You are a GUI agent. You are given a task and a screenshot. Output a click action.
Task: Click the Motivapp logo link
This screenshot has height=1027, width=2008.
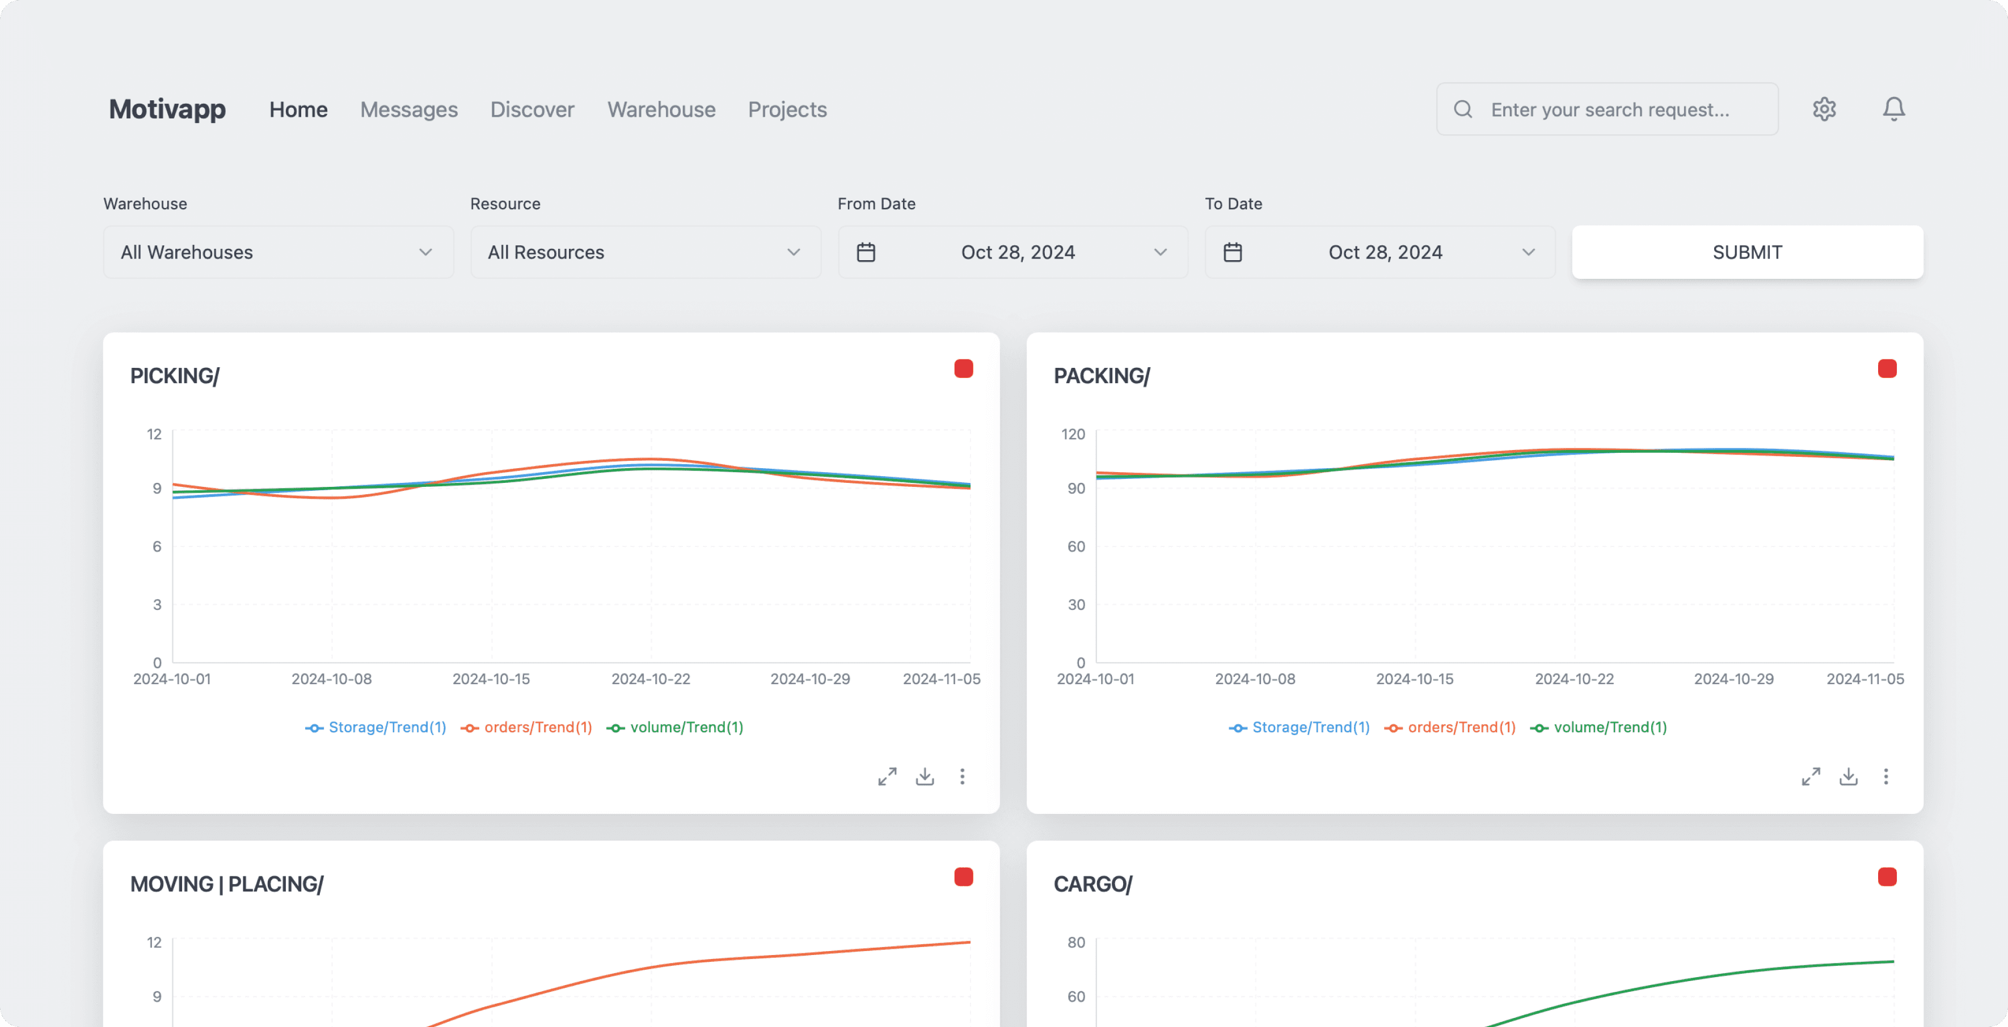tap(167, 109)
